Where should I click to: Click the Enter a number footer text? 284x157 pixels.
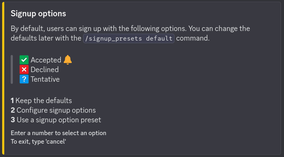[x=58, y=133]
